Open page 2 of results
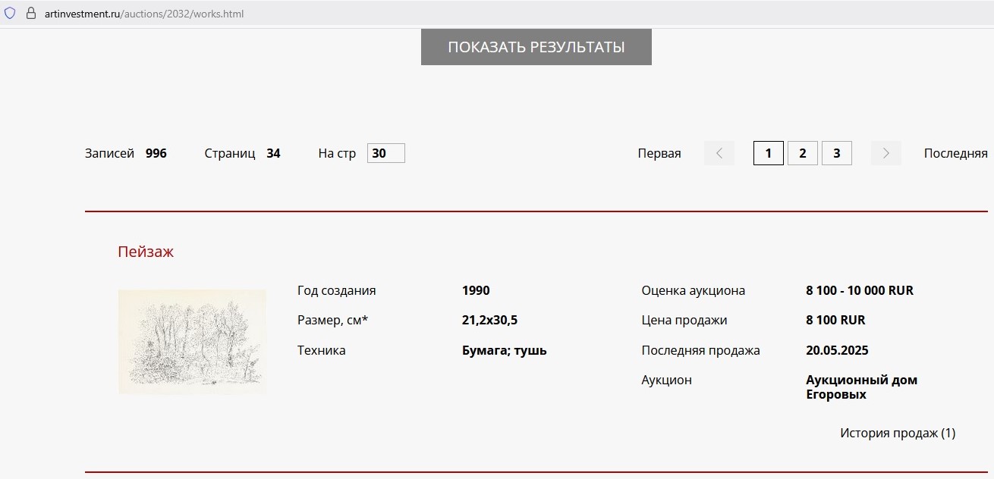The height and width of the screenshot is (479, 994). (802, 153)
